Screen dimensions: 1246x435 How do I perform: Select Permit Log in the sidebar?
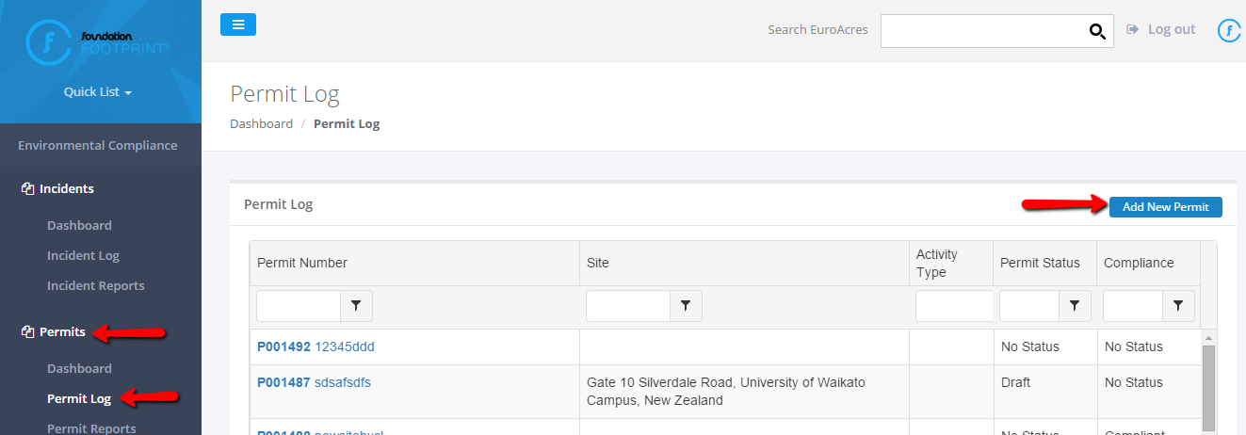coord(79,398)
